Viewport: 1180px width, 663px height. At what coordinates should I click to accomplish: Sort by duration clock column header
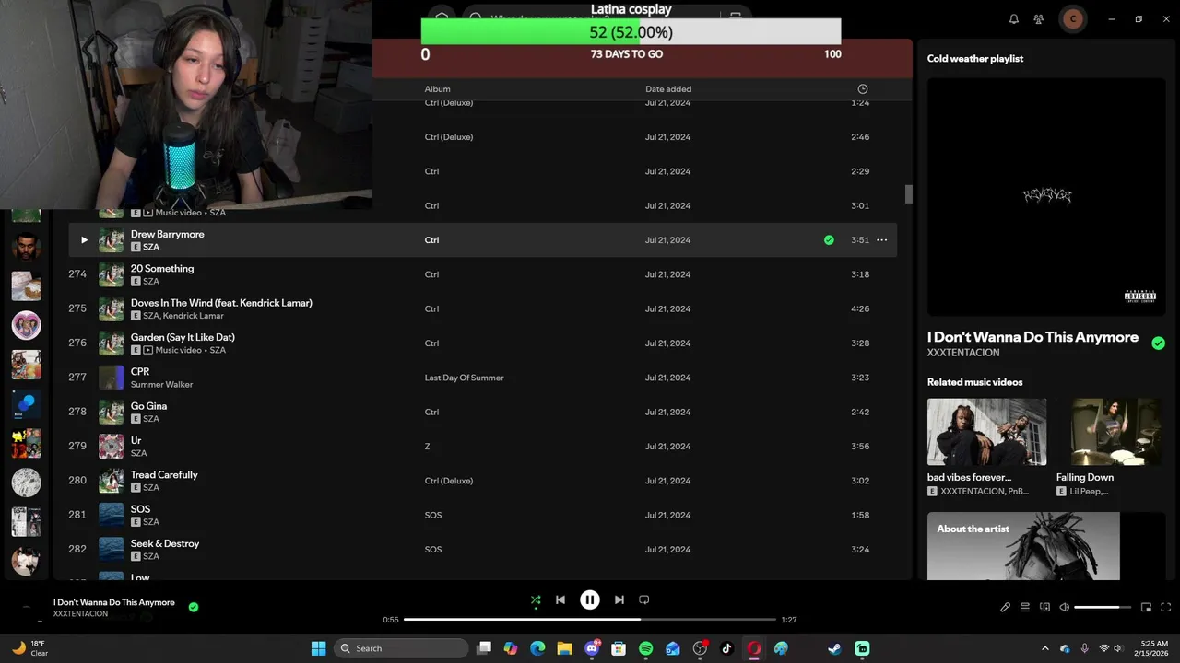coord(863,88)
